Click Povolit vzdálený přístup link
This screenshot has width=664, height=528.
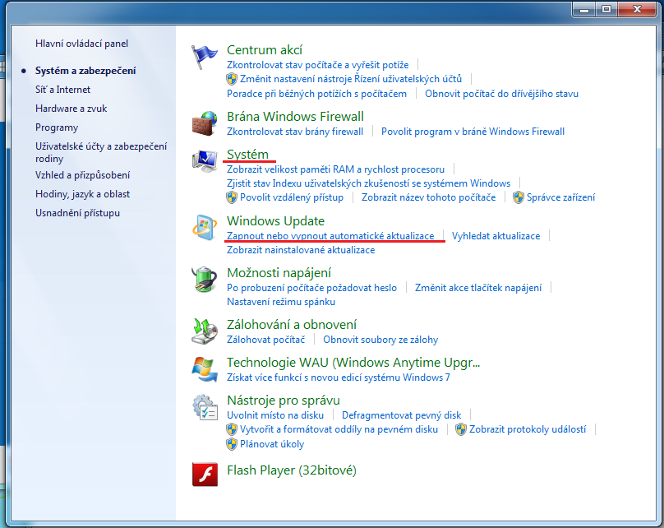click(292, 197)
